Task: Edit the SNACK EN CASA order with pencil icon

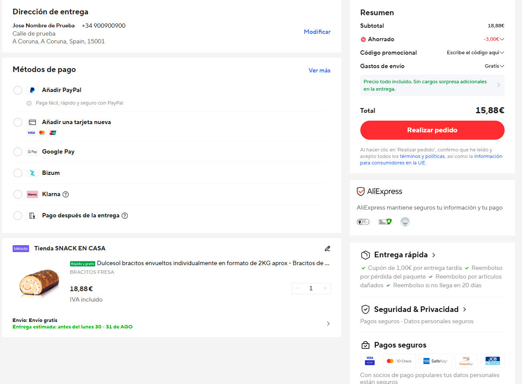Action: tap(327, 249)
